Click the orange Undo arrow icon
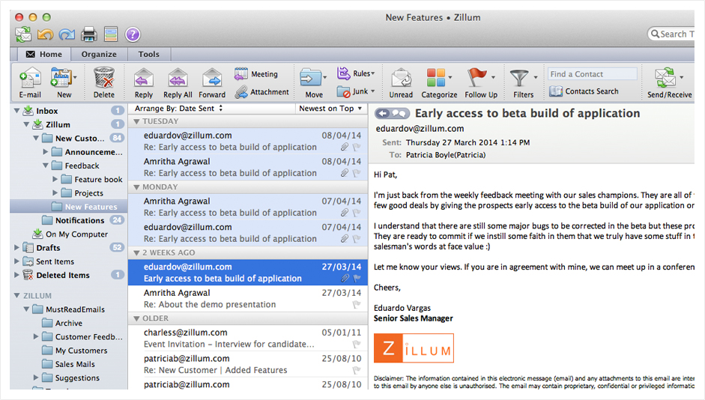The width and height of the screenshot is (705, 400). point(45,34)
